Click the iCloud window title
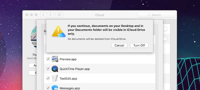Screen dimensions: 200x90 click(99, 15)
